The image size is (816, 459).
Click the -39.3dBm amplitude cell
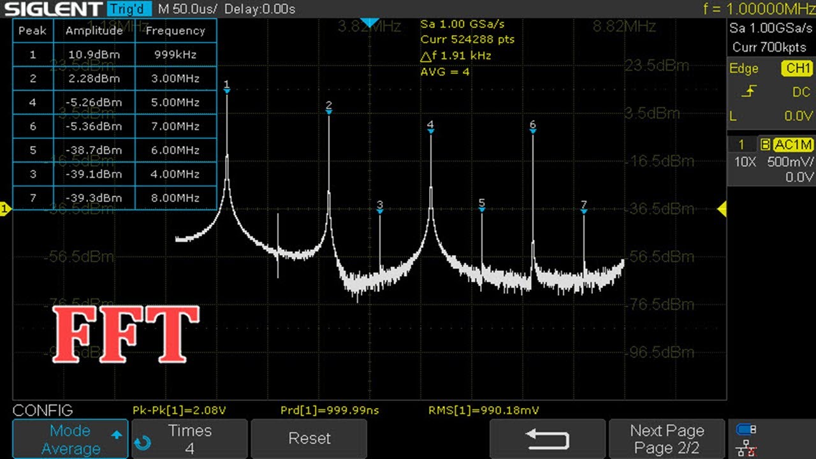[x=94, y=198]
